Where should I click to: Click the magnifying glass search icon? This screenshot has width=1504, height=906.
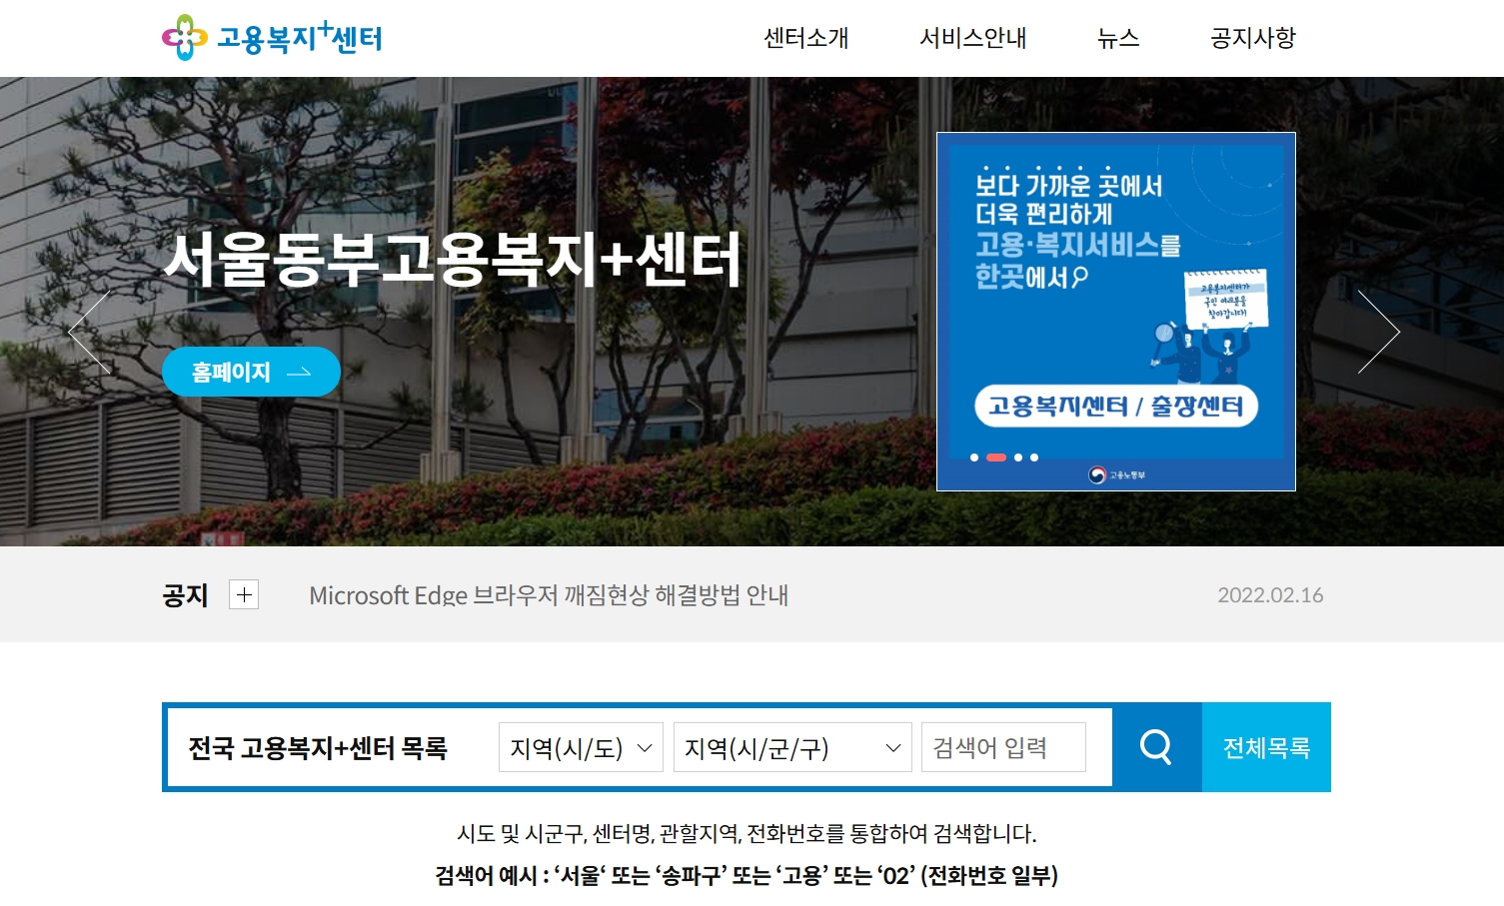1156,746
